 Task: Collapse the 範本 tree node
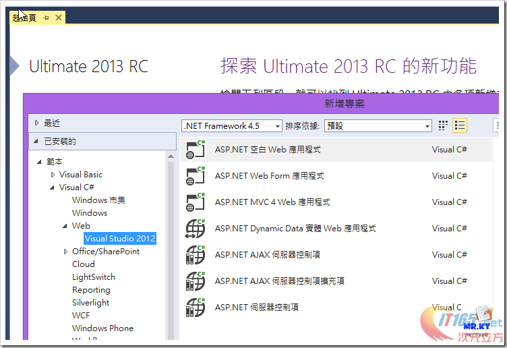[x=39, y=162]
